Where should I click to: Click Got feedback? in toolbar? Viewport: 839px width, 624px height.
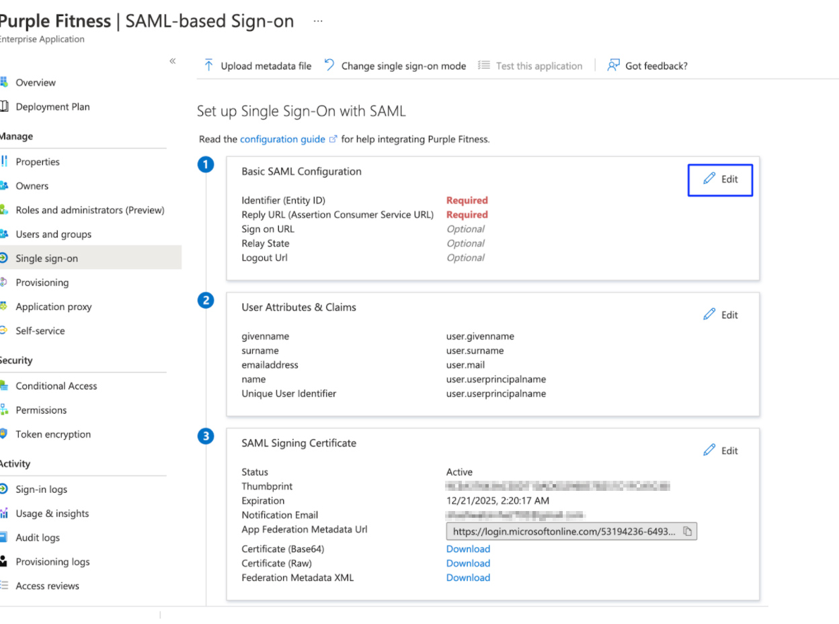(x=647, y=66)
